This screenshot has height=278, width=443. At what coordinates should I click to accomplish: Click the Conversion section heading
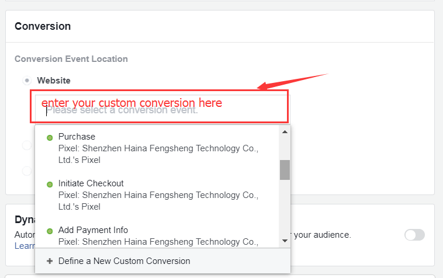[43, 26]
